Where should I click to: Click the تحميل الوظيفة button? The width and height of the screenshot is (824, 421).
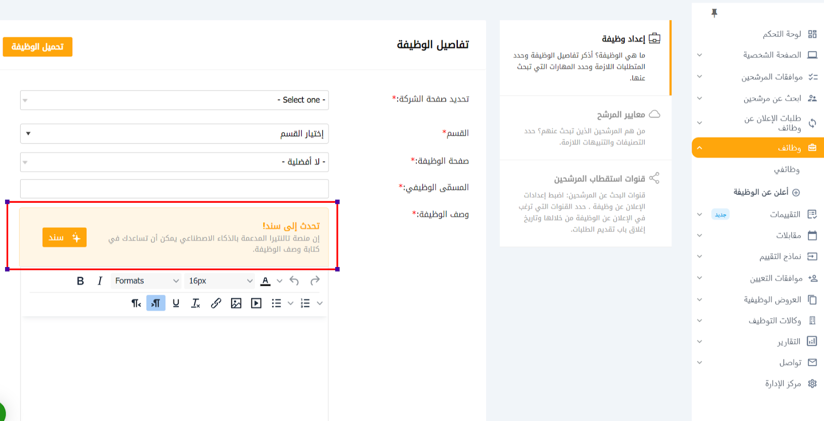[38, 47]
